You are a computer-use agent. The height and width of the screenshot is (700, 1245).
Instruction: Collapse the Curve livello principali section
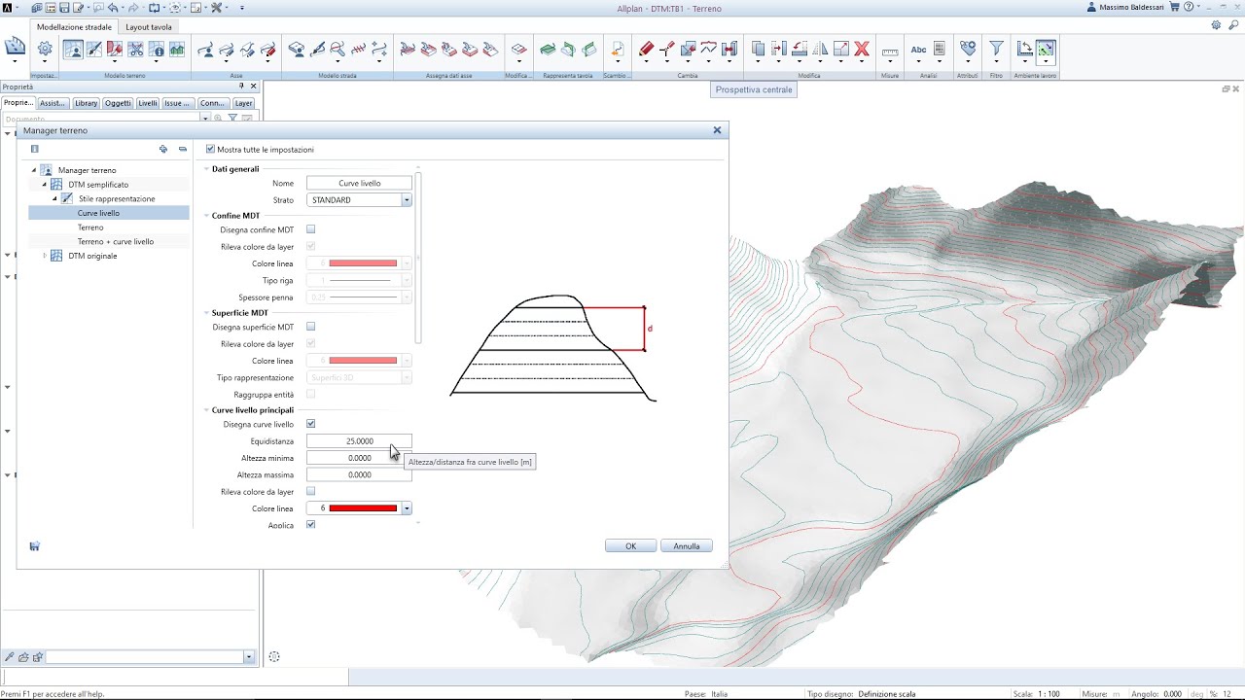click(x=207, y=410)
